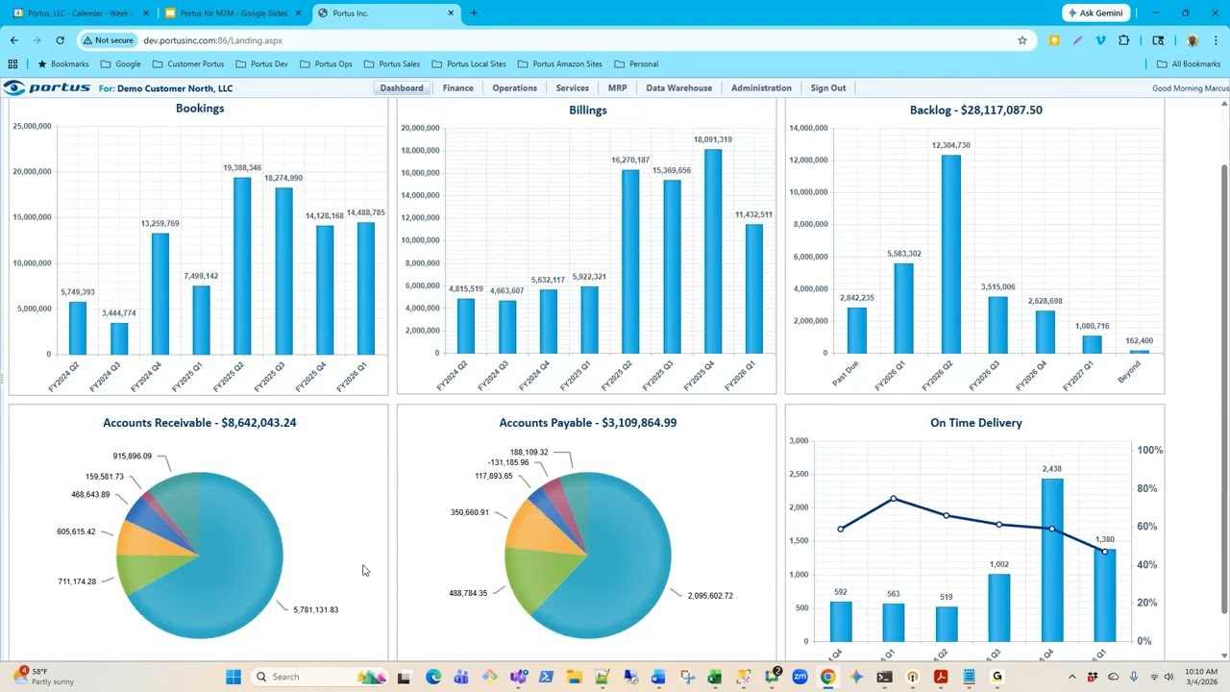Open the Google bookmarks folder
The height and width of the screenshot is (692, 1230).
(x=121, y=64)
